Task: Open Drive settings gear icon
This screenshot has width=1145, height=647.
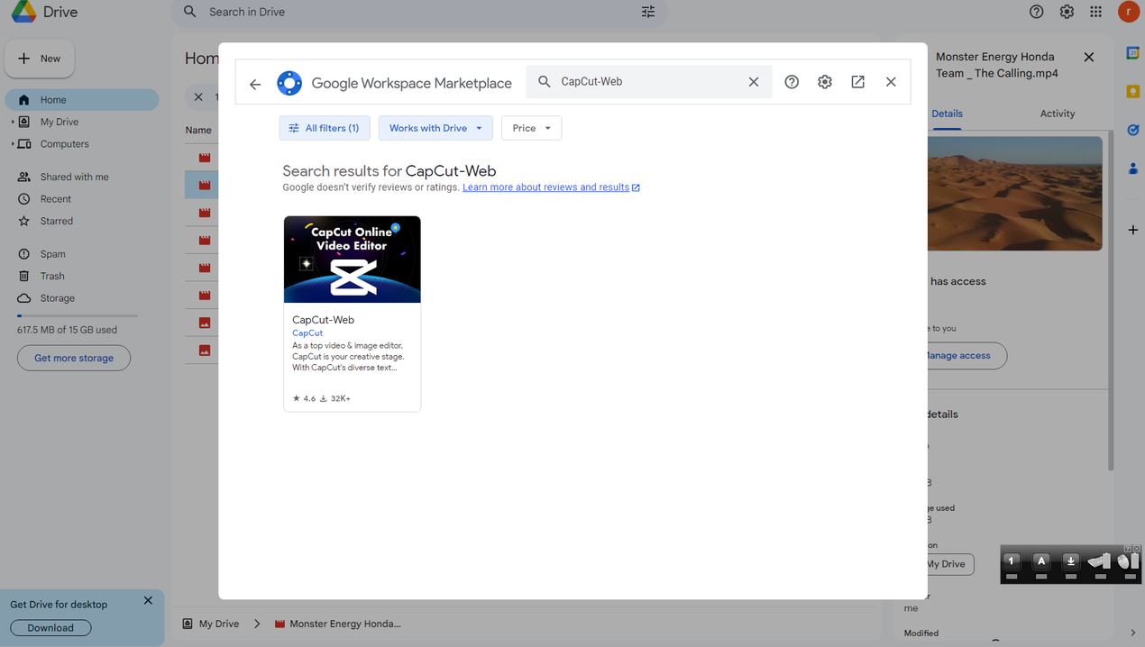Action: 1067,12
